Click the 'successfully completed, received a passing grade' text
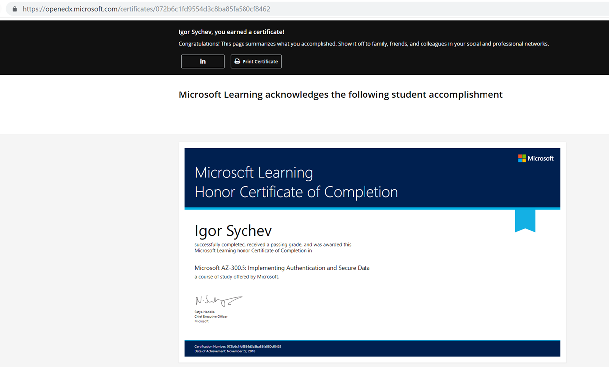The height and width of the screenshot is (367, 609). [x=273, y=245]
